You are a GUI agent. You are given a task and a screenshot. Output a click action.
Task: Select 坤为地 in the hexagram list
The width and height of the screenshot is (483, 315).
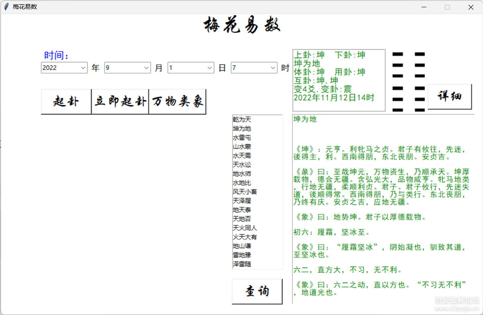tap(242, 129)
